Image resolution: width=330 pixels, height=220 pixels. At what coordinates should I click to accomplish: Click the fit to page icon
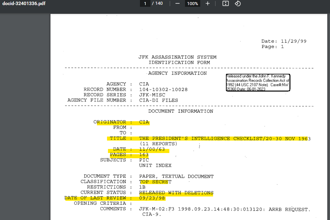click(225, 4)
